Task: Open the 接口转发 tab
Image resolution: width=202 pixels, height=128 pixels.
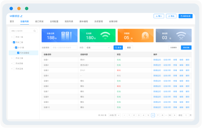Action: click(39, 22)
